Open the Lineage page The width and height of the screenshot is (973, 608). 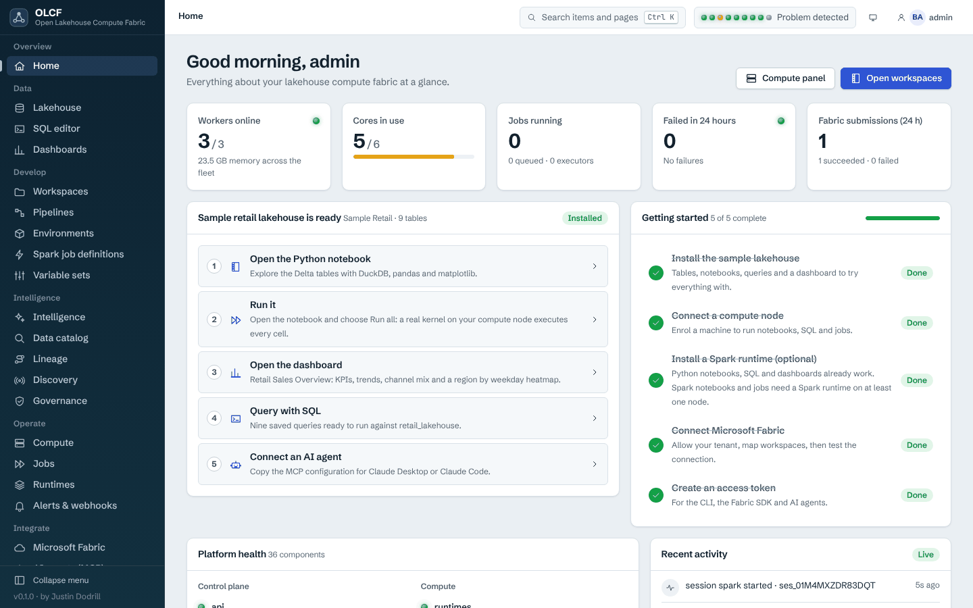(x=82, y=359)
